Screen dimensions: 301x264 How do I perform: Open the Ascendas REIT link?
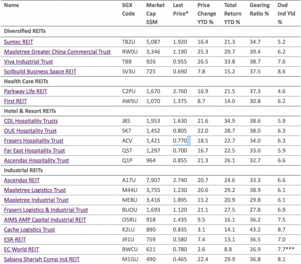coord(22,180)
